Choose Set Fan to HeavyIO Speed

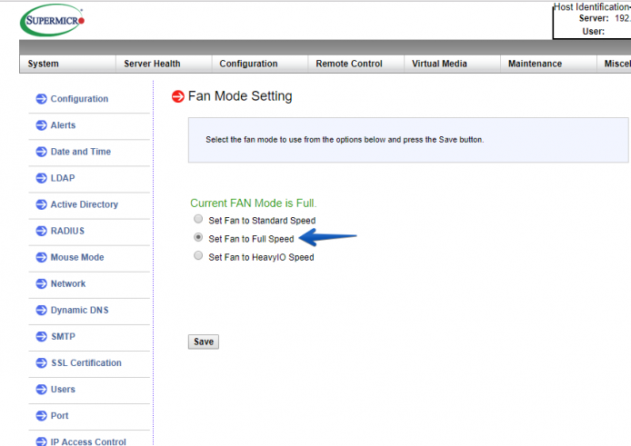(198, 255)
